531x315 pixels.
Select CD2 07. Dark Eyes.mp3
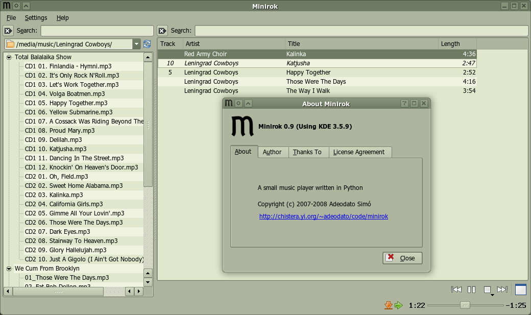coord(58,232)
